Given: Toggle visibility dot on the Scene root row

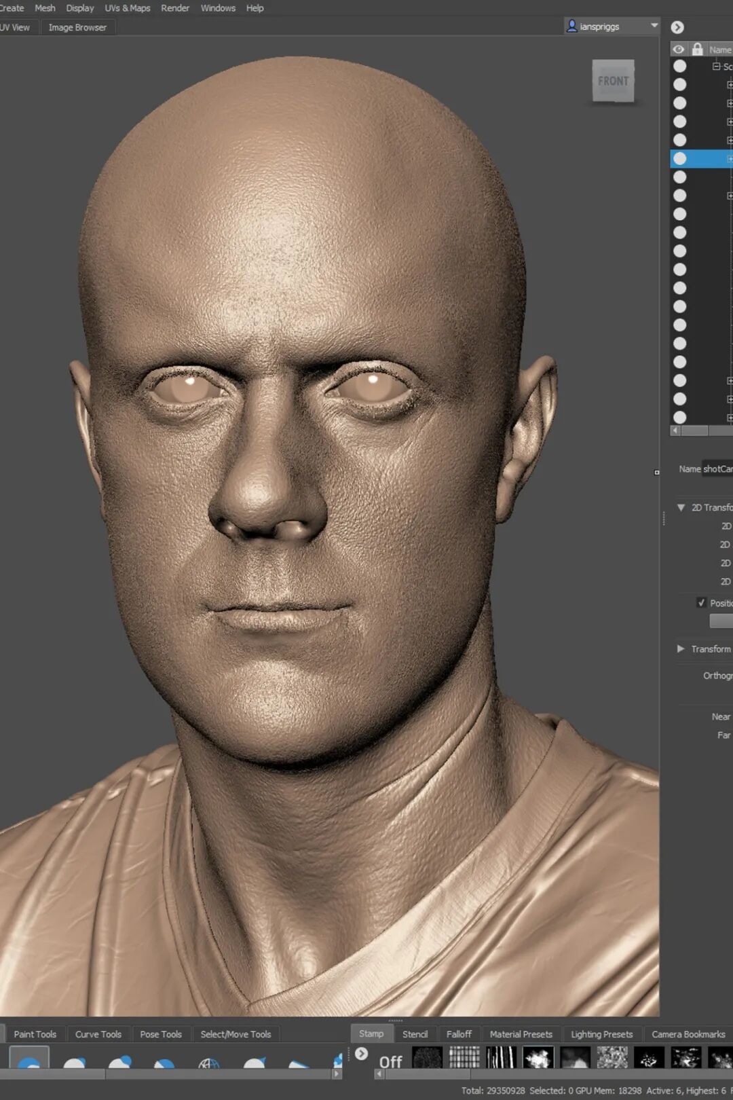Looking at the screenshot, I should 679,66.
